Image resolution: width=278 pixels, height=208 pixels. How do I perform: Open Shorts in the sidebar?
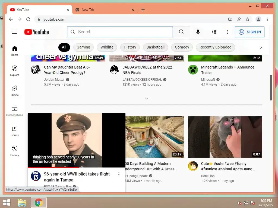pyautogui.click(x=15, y=91)
